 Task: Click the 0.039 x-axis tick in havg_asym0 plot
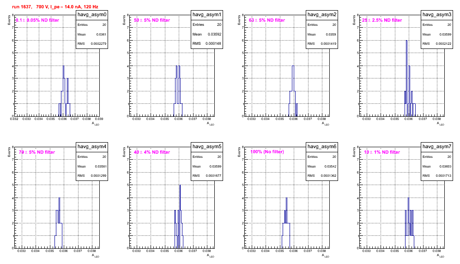99,119
